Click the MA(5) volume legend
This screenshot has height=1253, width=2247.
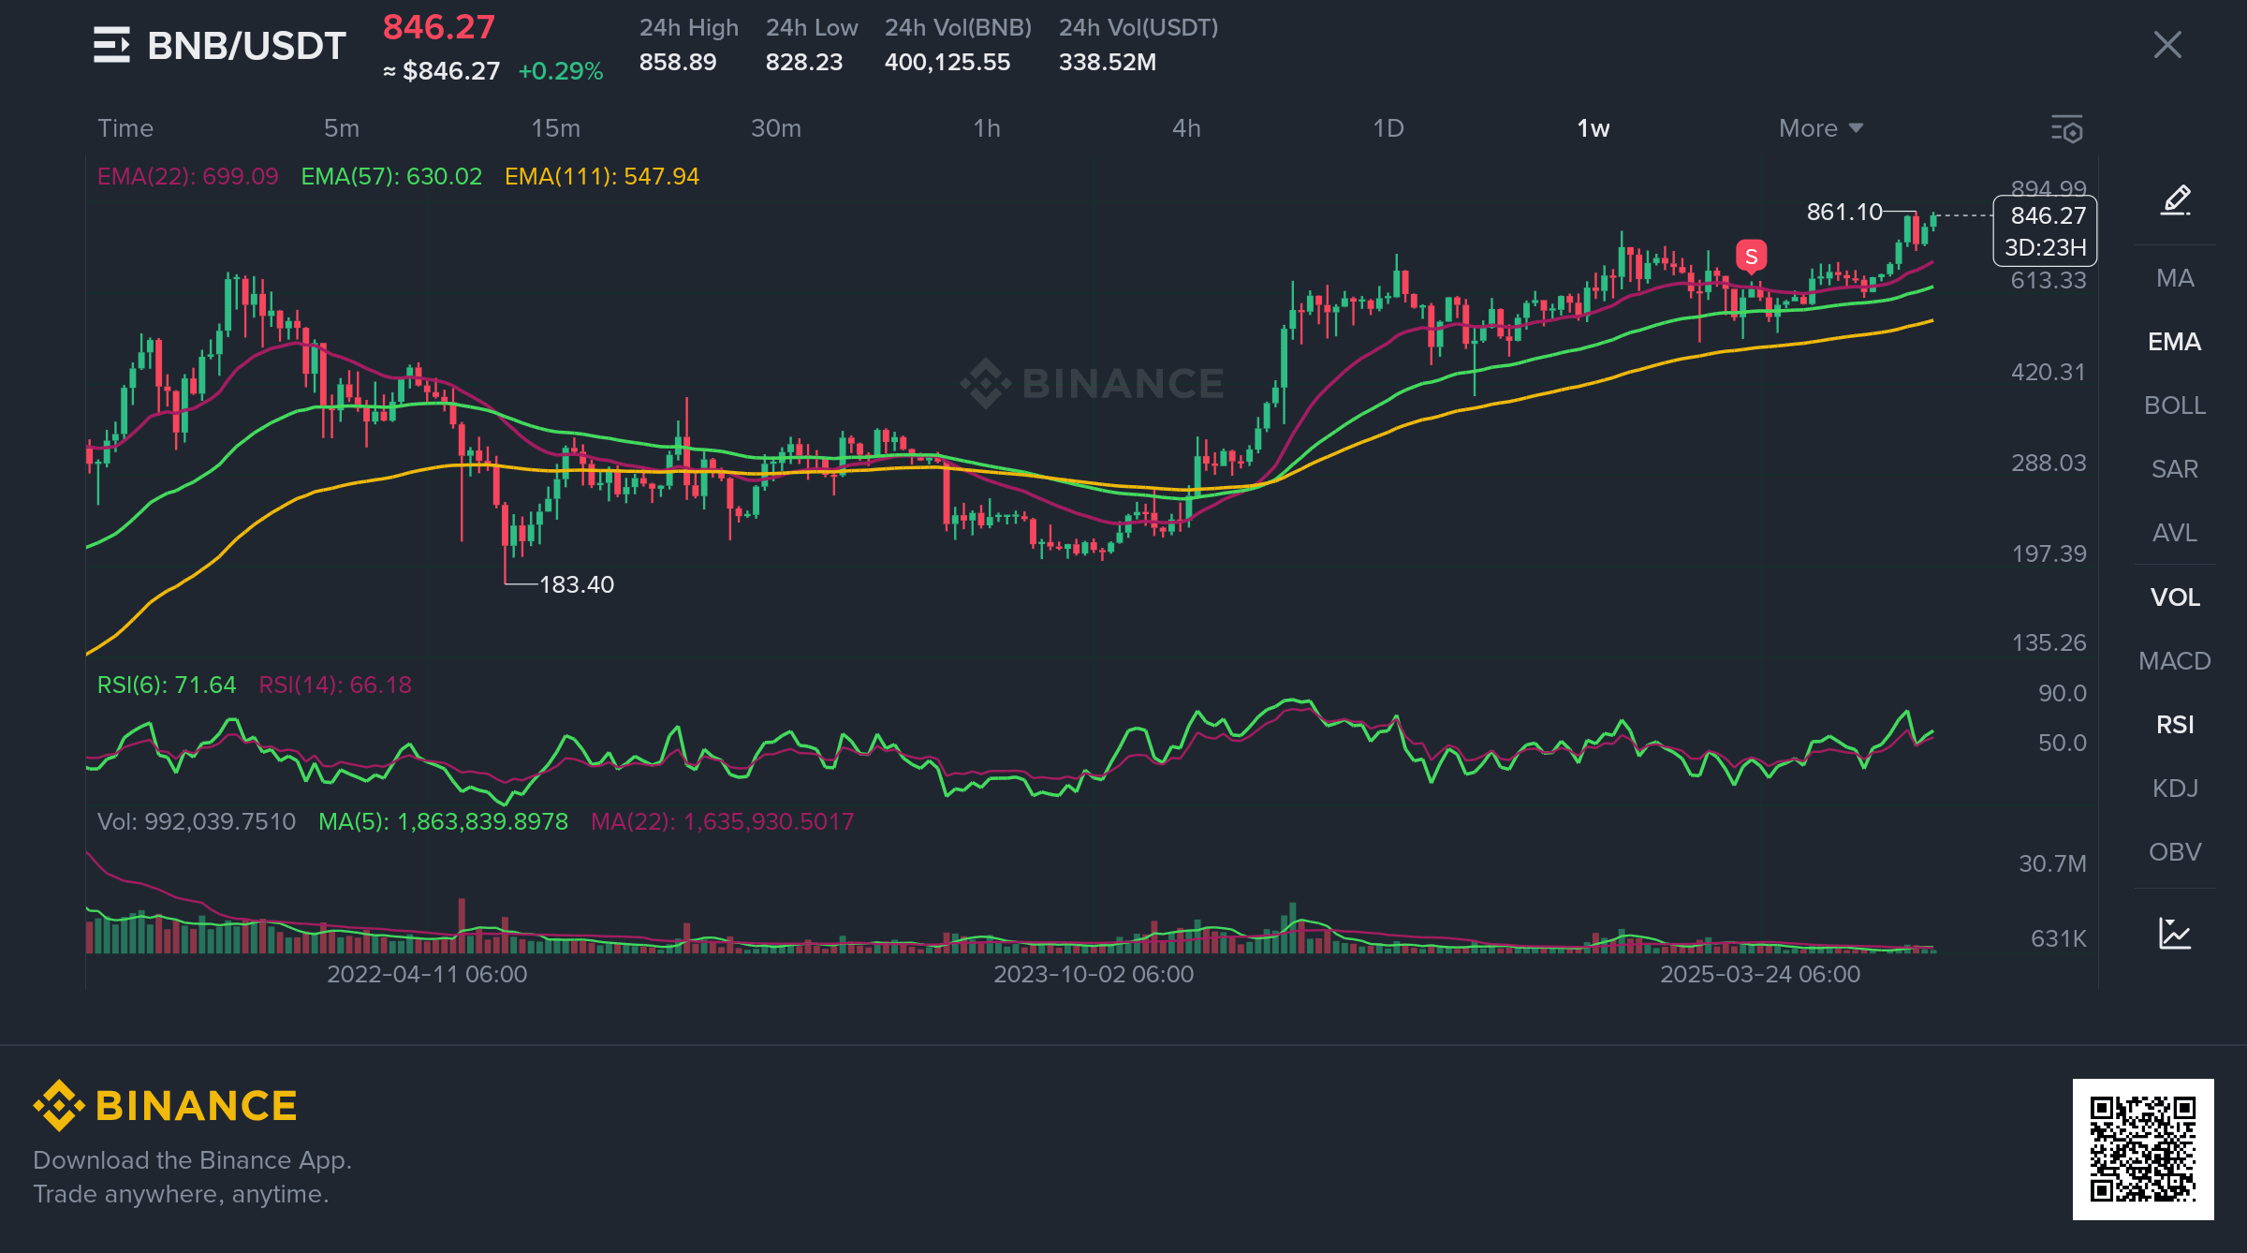[x=443, y=821]
